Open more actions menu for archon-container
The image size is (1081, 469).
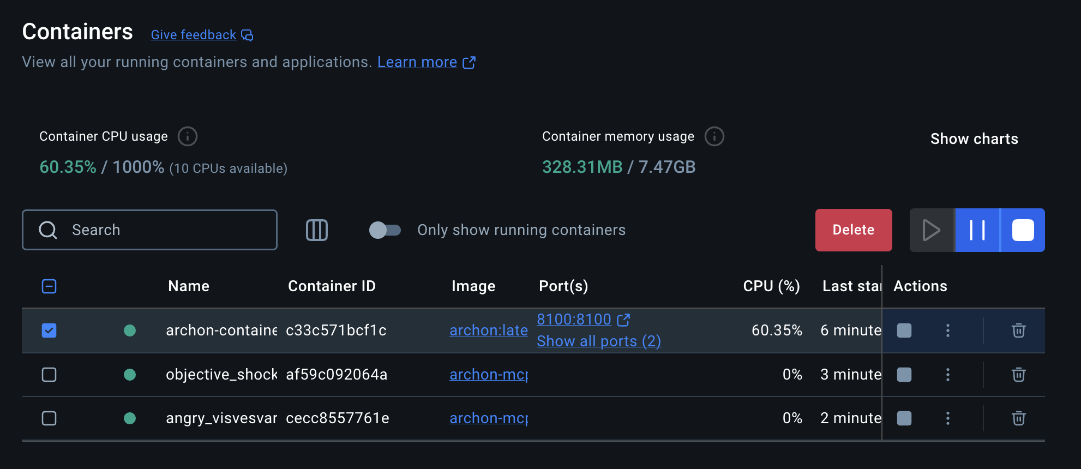pyautogui.click(x=947, y=330)
